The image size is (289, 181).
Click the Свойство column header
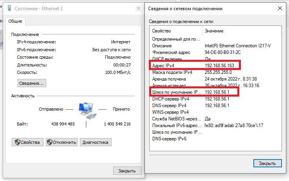(176, 31)
